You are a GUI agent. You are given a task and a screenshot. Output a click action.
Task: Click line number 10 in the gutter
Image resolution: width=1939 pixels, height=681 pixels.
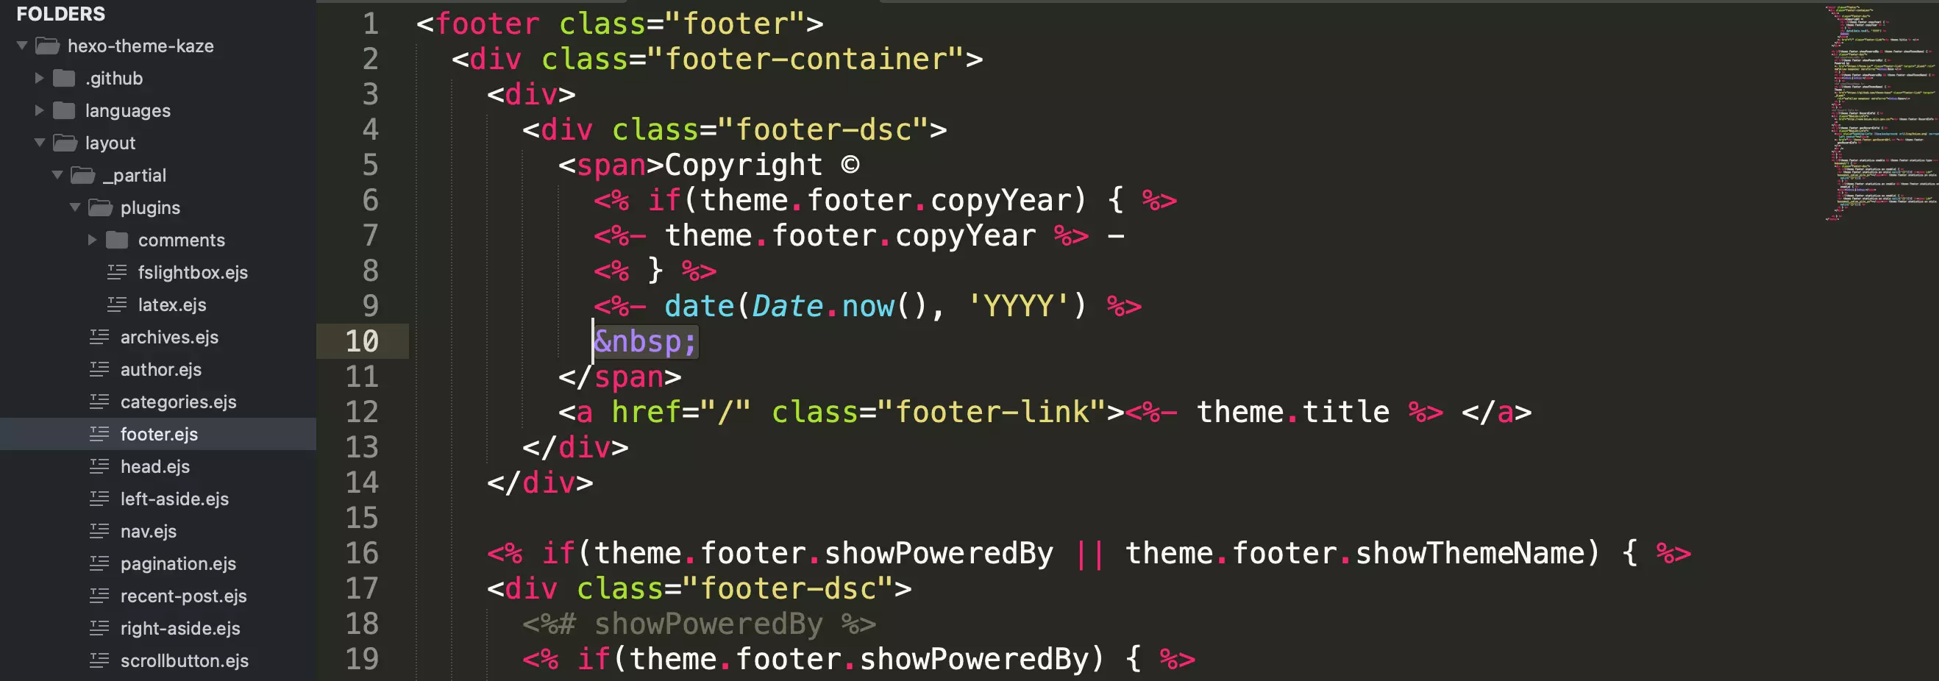[x=362, y=342]
